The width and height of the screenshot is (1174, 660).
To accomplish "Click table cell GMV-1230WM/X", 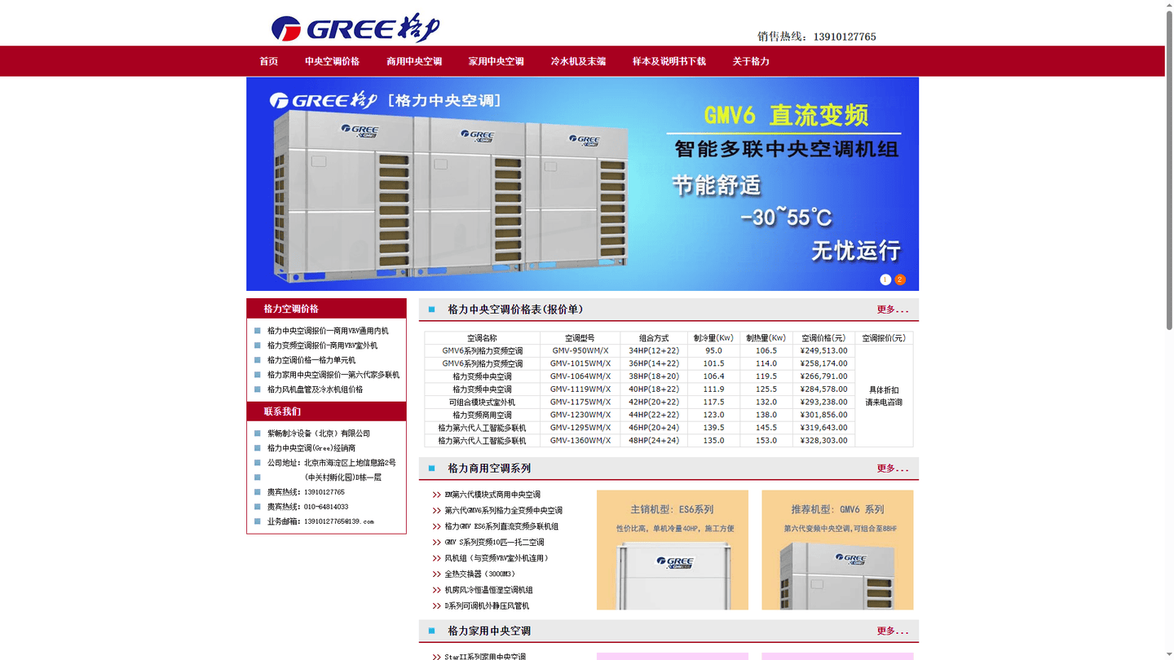I will [x=580, y=415].
